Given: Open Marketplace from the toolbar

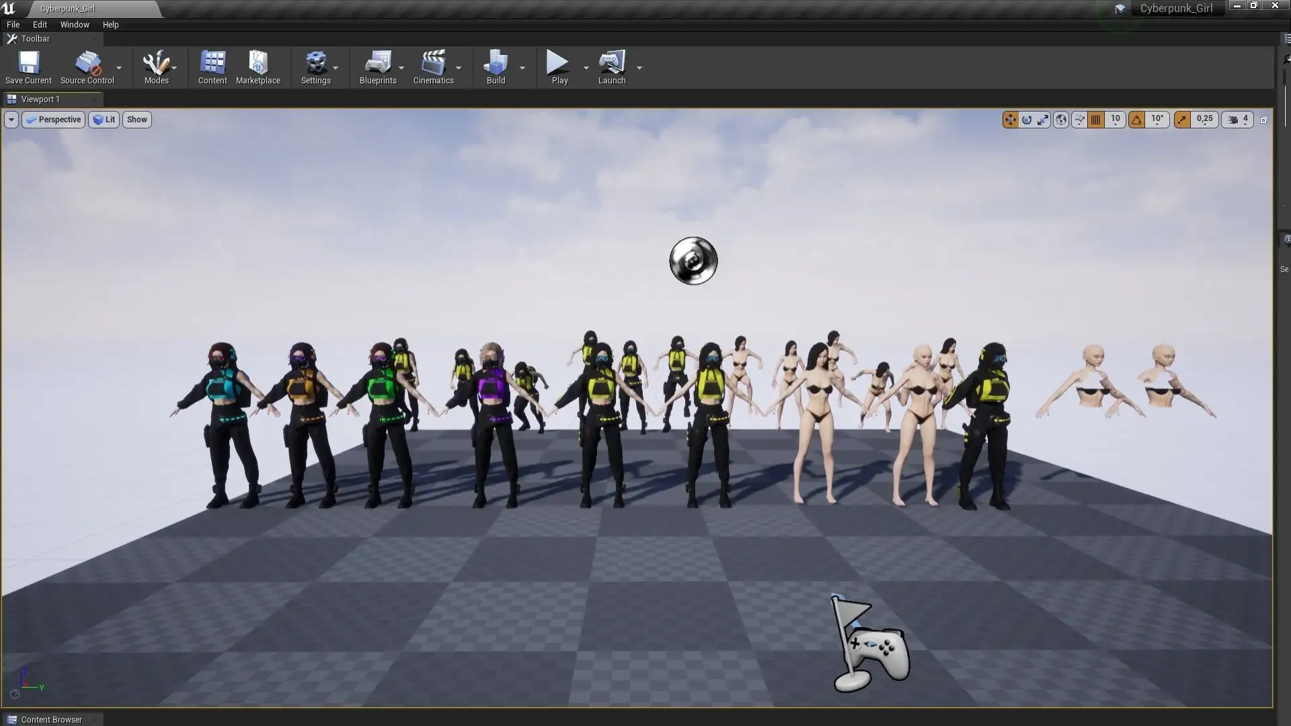Looking at the screenshot, I should pos(258,67).
